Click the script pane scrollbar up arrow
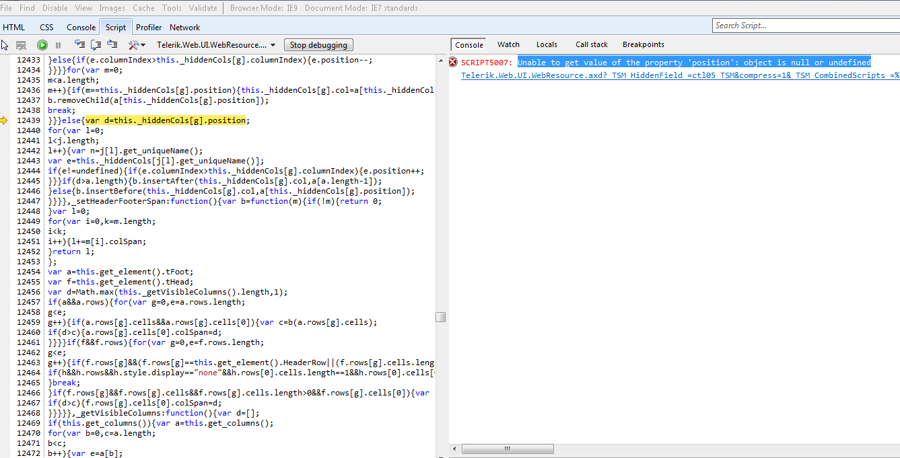This screenshot has width=900, height=458. pos(440,60)
